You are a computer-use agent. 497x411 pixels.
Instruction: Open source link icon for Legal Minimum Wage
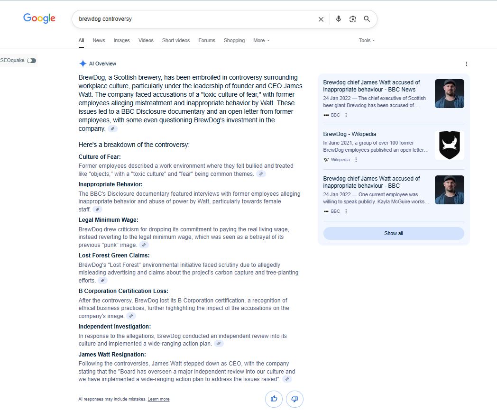[144, 245]
